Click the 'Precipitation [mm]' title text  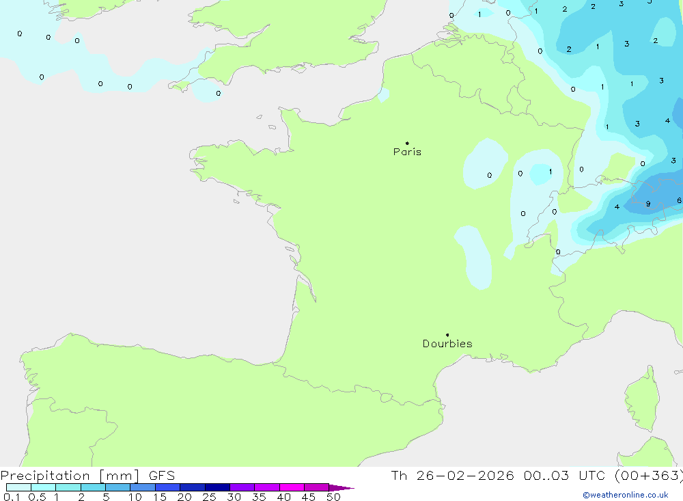[x=70, y=476]
